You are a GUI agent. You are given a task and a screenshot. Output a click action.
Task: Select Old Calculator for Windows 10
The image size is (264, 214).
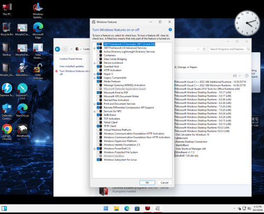[x=192, y=134]
